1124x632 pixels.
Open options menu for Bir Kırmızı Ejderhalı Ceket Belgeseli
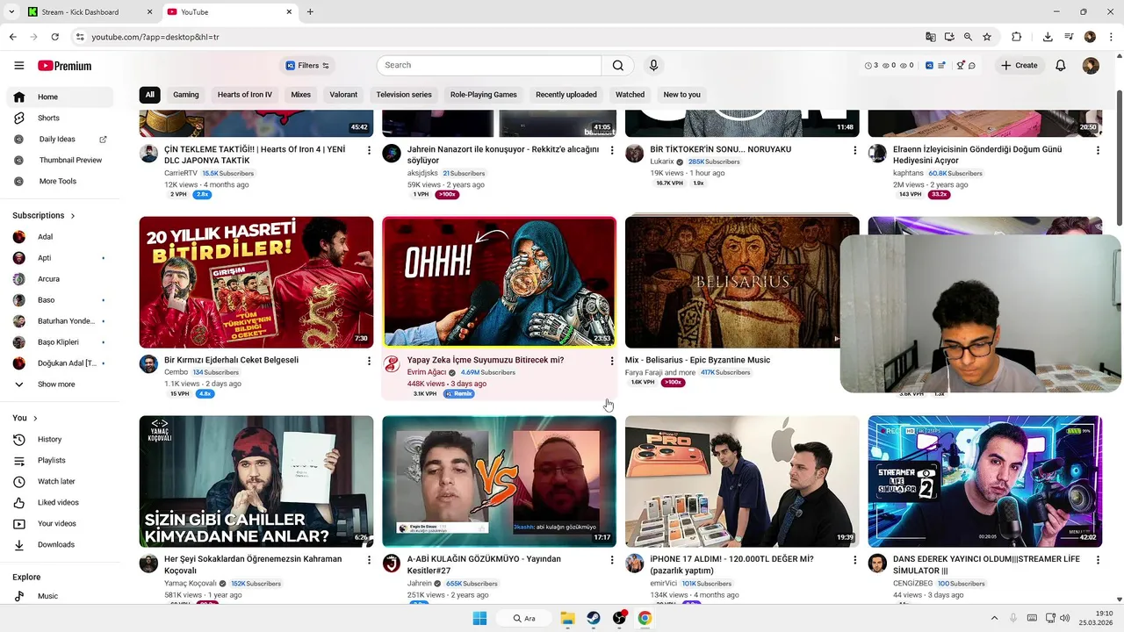(x=369, y=361)
